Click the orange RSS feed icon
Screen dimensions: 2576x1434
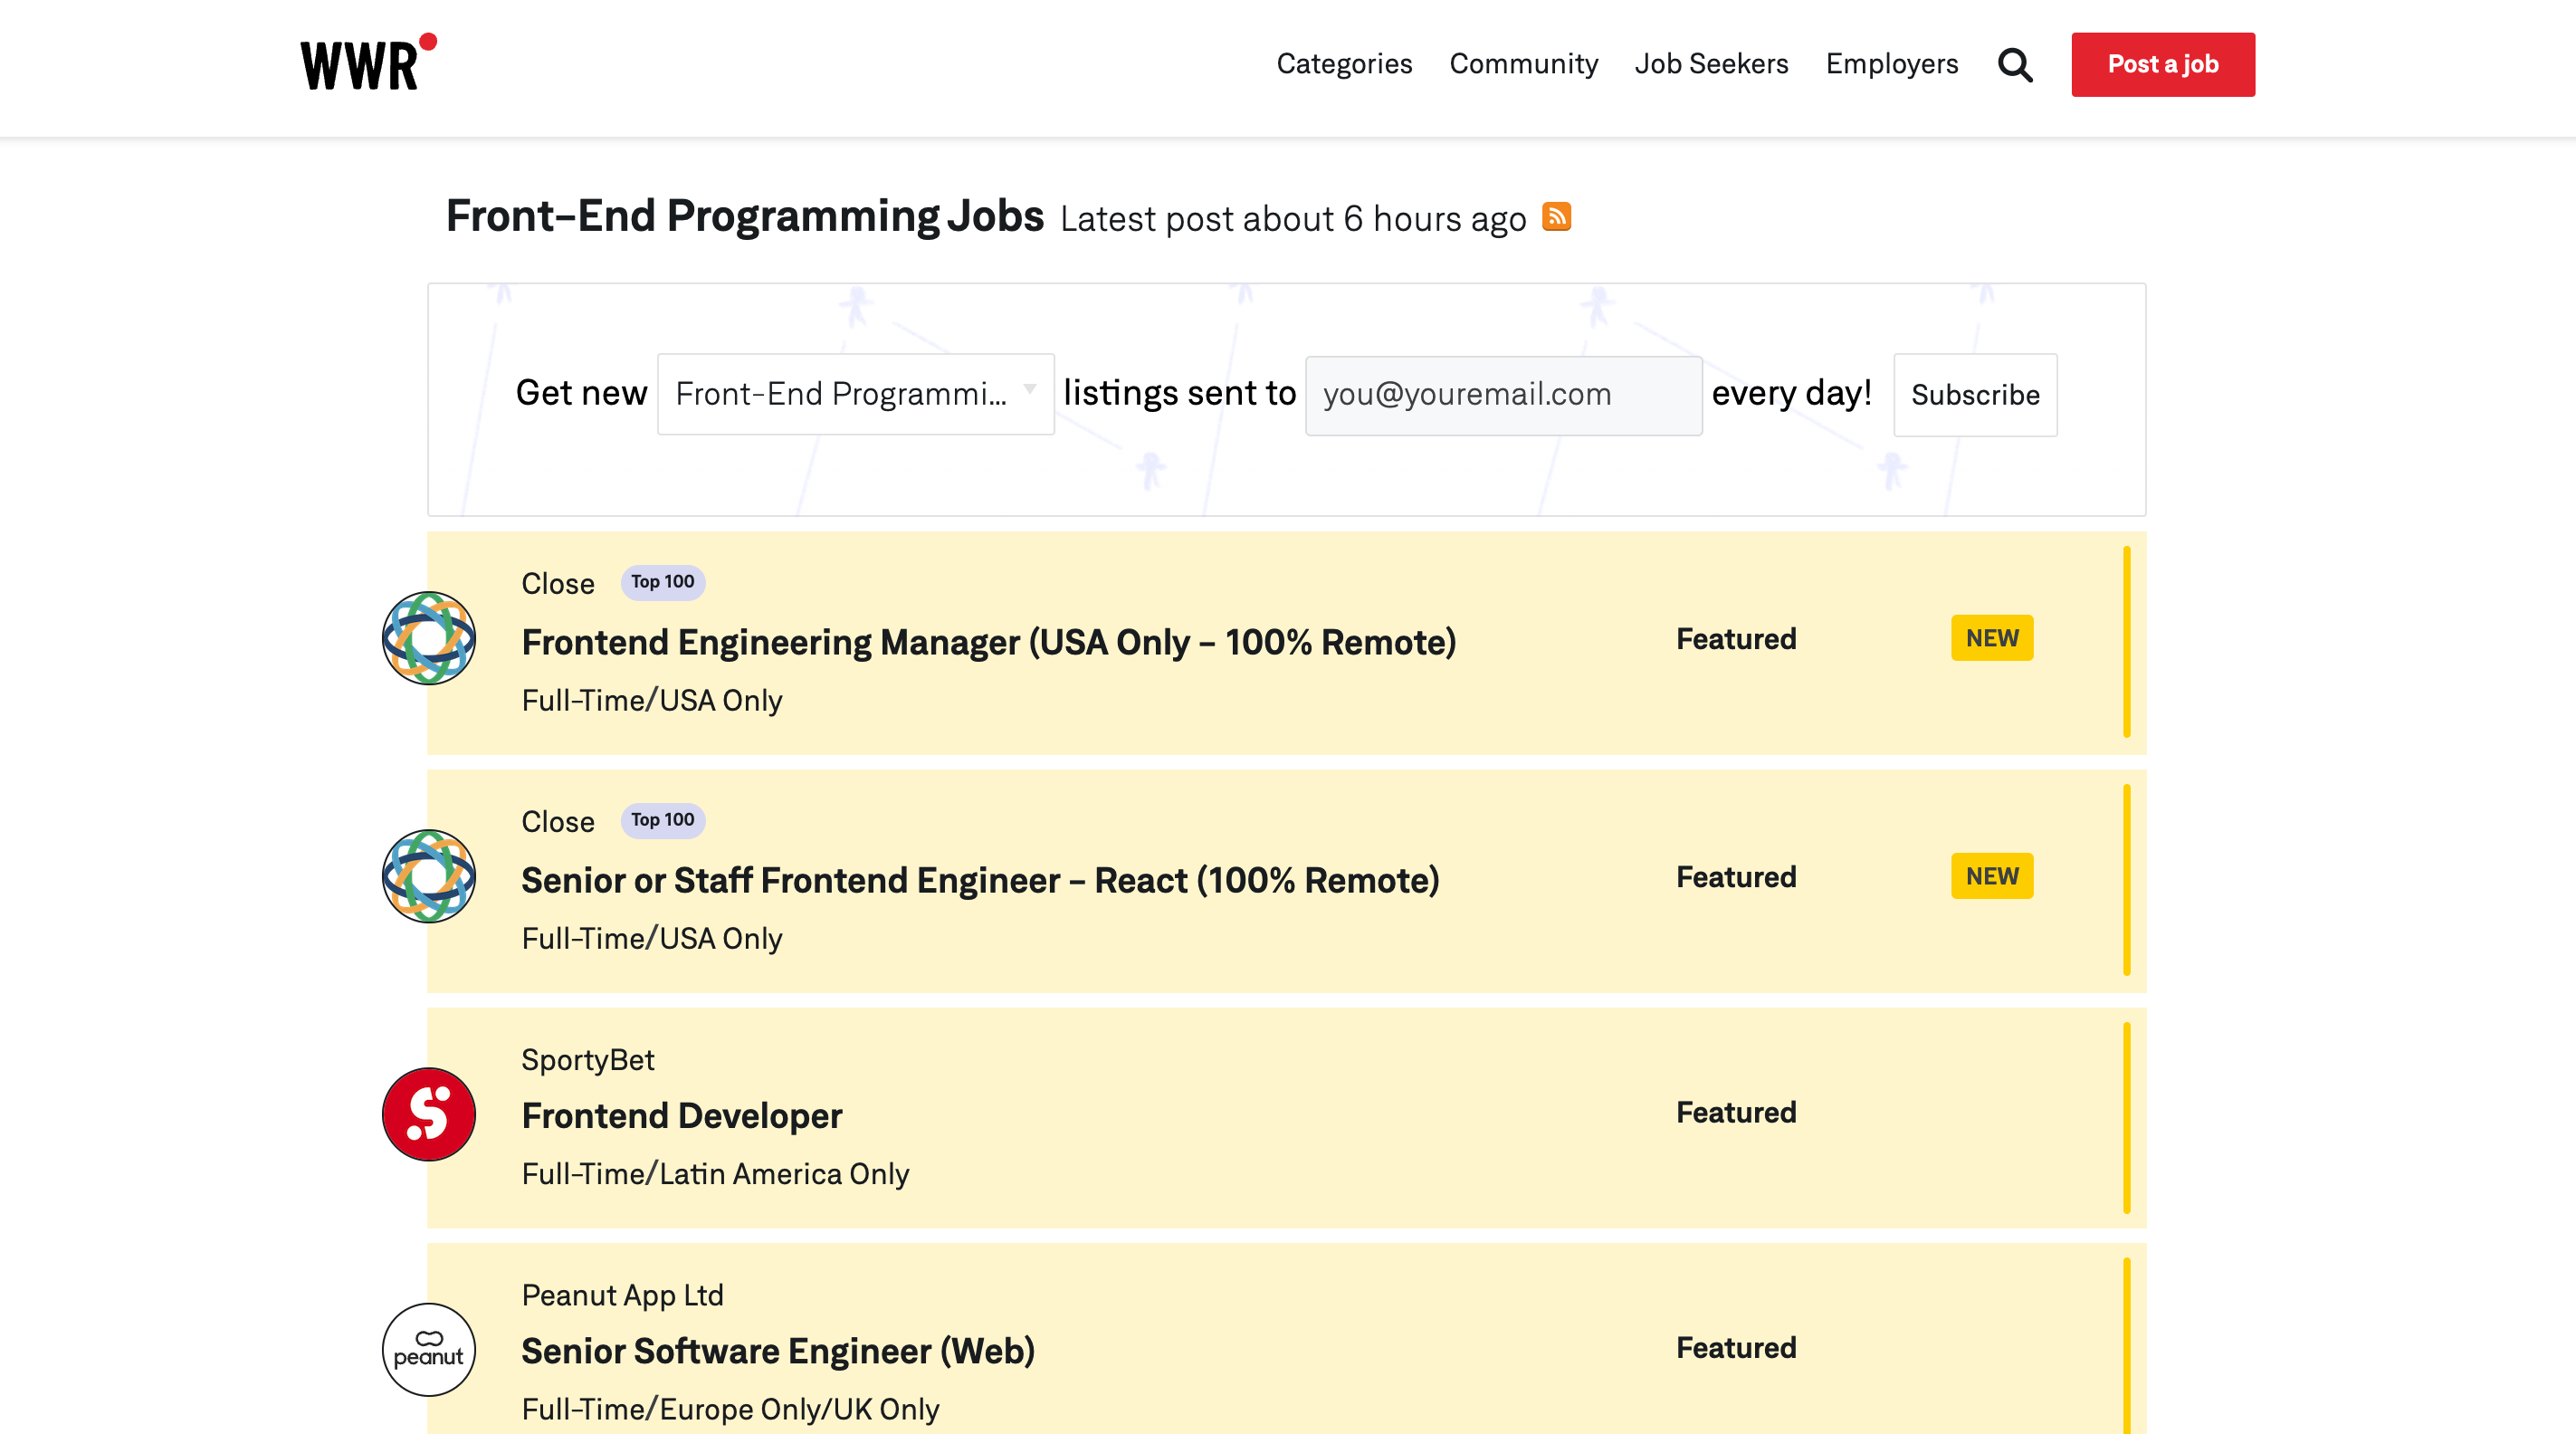1556,217
